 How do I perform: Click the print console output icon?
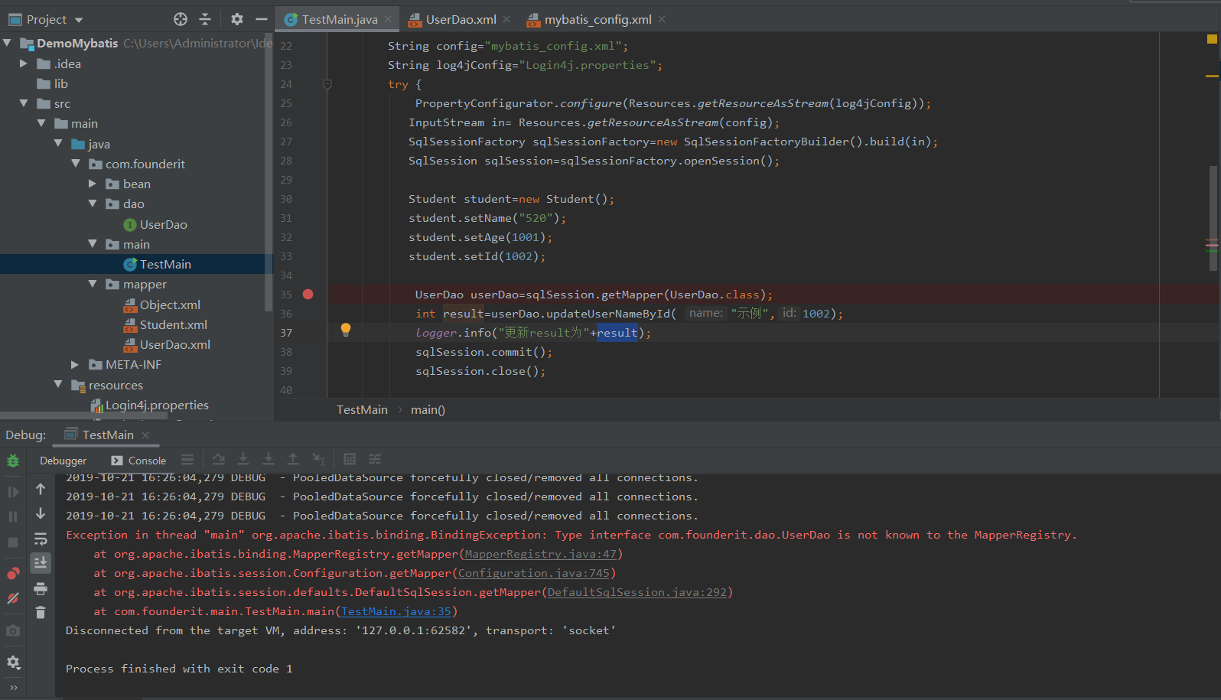[41, 588]
